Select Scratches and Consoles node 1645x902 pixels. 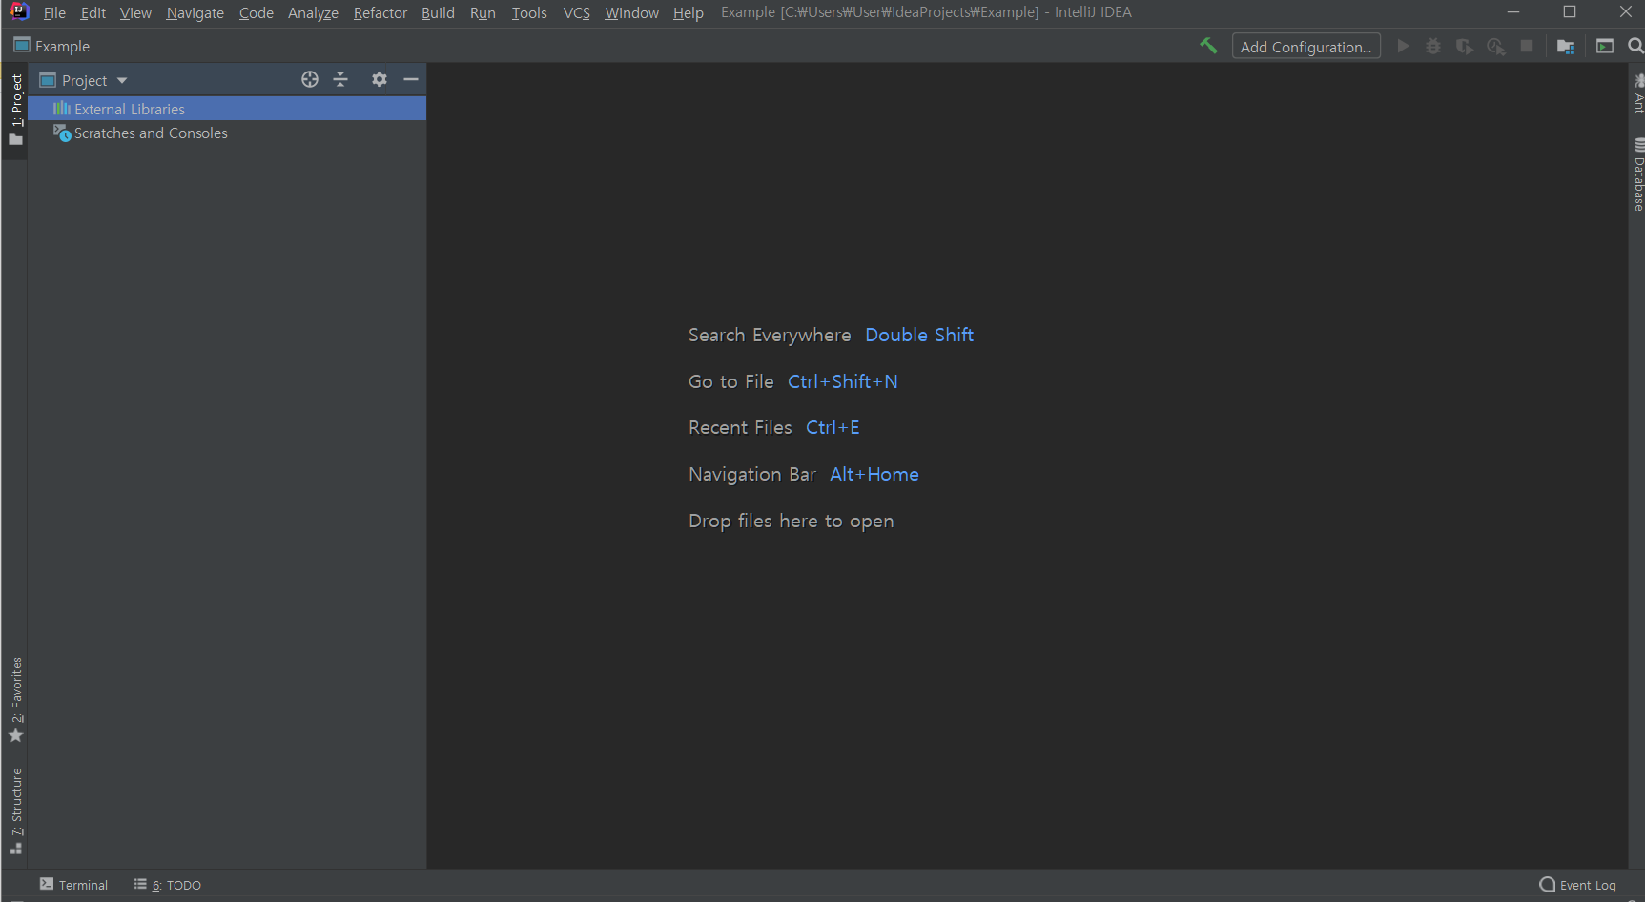(x=227, y=133)
